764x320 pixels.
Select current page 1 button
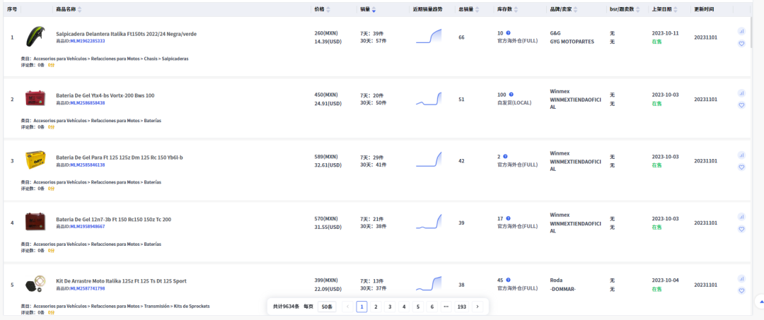[361, 307]
